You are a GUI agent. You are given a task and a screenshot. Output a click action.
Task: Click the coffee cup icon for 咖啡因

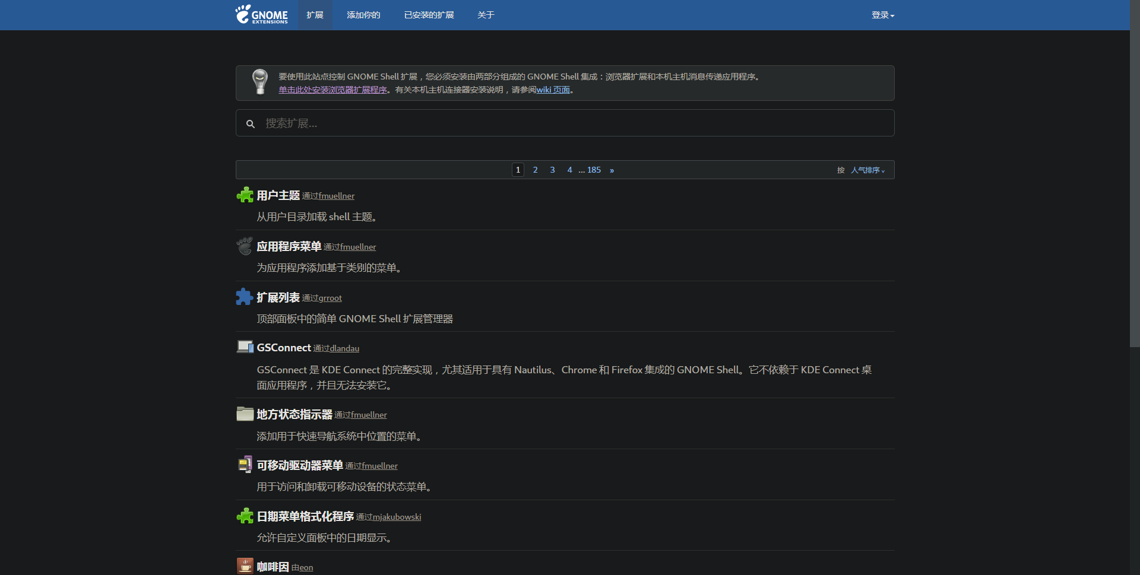245,566
